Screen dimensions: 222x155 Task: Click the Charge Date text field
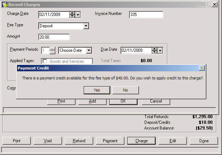coord(53,15)
